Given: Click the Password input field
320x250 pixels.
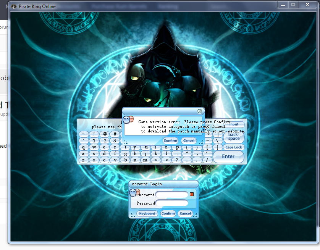Looking at the screenshot, I should tap(171, 203).
